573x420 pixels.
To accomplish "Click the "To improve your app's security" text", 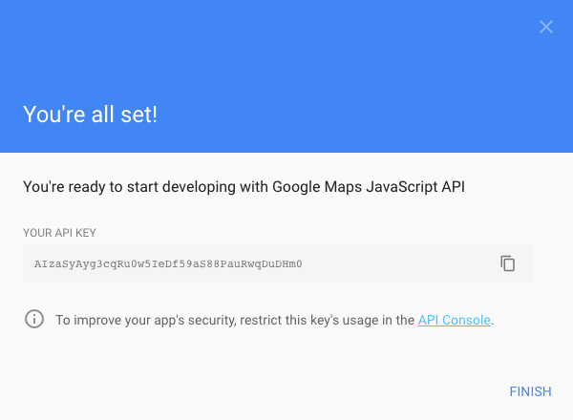I will [x=146, y=320].
